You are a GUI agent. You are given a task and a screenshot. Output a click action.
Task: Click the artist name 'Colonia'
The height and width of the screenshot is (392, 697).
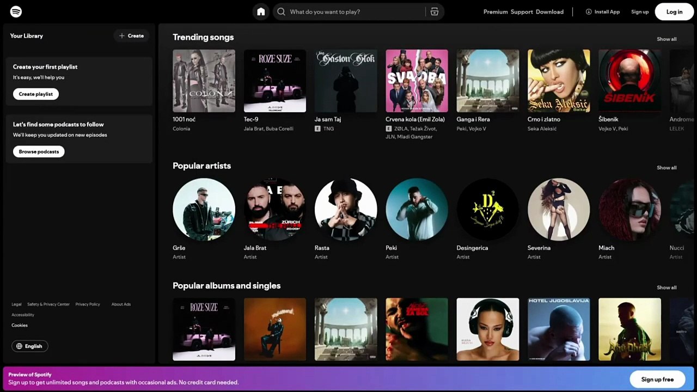click(x=181, y=129)
